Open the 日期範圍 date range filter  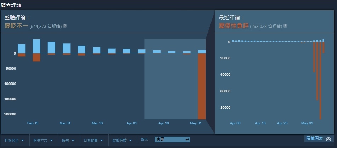tap(94, 140)
